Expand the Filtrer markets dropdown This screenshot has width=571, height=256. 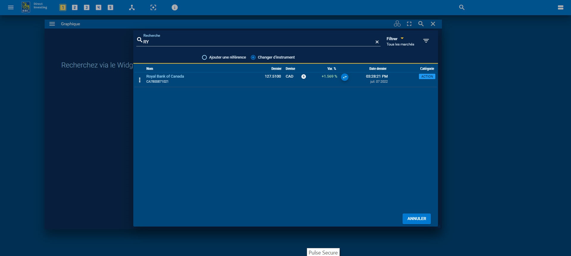pyautogui.click(x=395, y=39)
